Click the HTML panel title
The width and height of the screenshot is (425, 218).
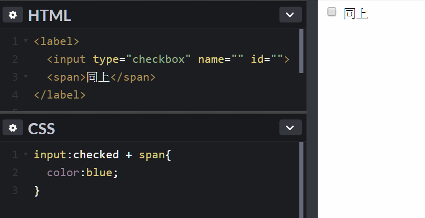[50, 15]
